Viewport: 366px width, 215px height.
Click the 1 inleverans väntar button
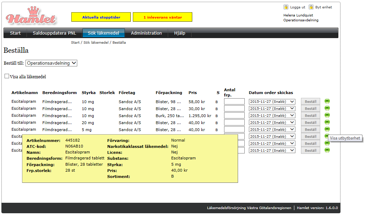(x=163, y=17)
